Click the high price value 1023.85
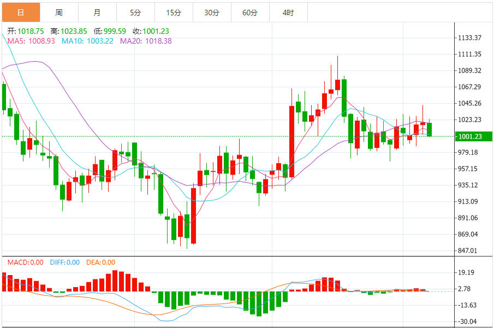Viewport: 494px width, 328px height. coord(74,31)
